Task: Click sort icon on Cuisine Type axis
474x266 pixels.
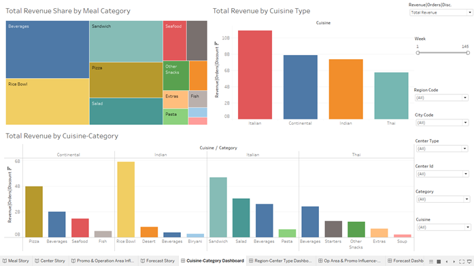Action: [216, 43]
